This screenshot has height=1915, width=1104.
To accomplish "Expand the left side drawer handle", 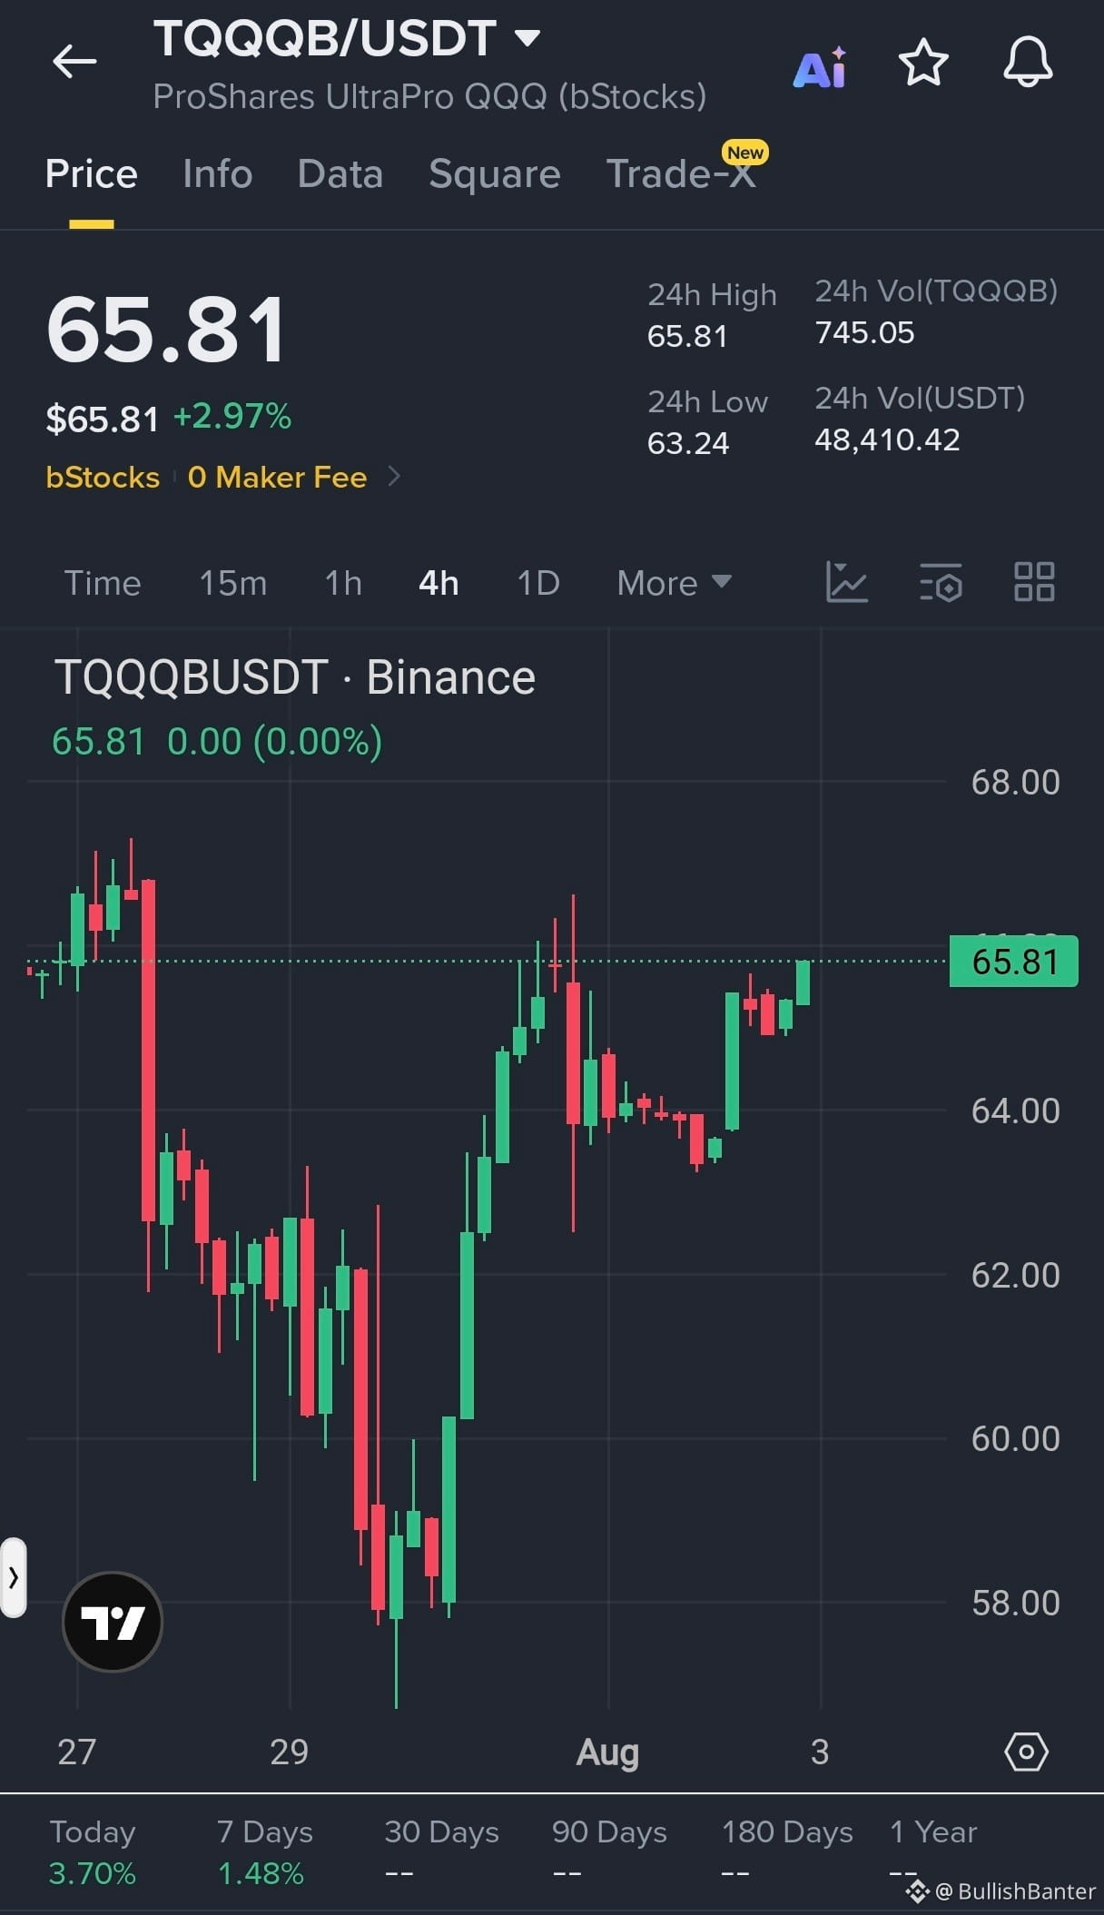I will (x=13, y=1578).
